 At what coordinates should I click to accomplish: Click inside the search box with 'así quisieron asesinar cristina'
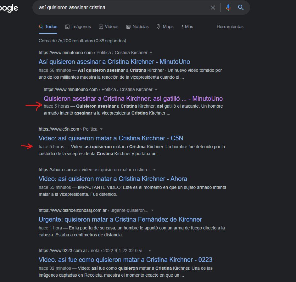point(121,8)
